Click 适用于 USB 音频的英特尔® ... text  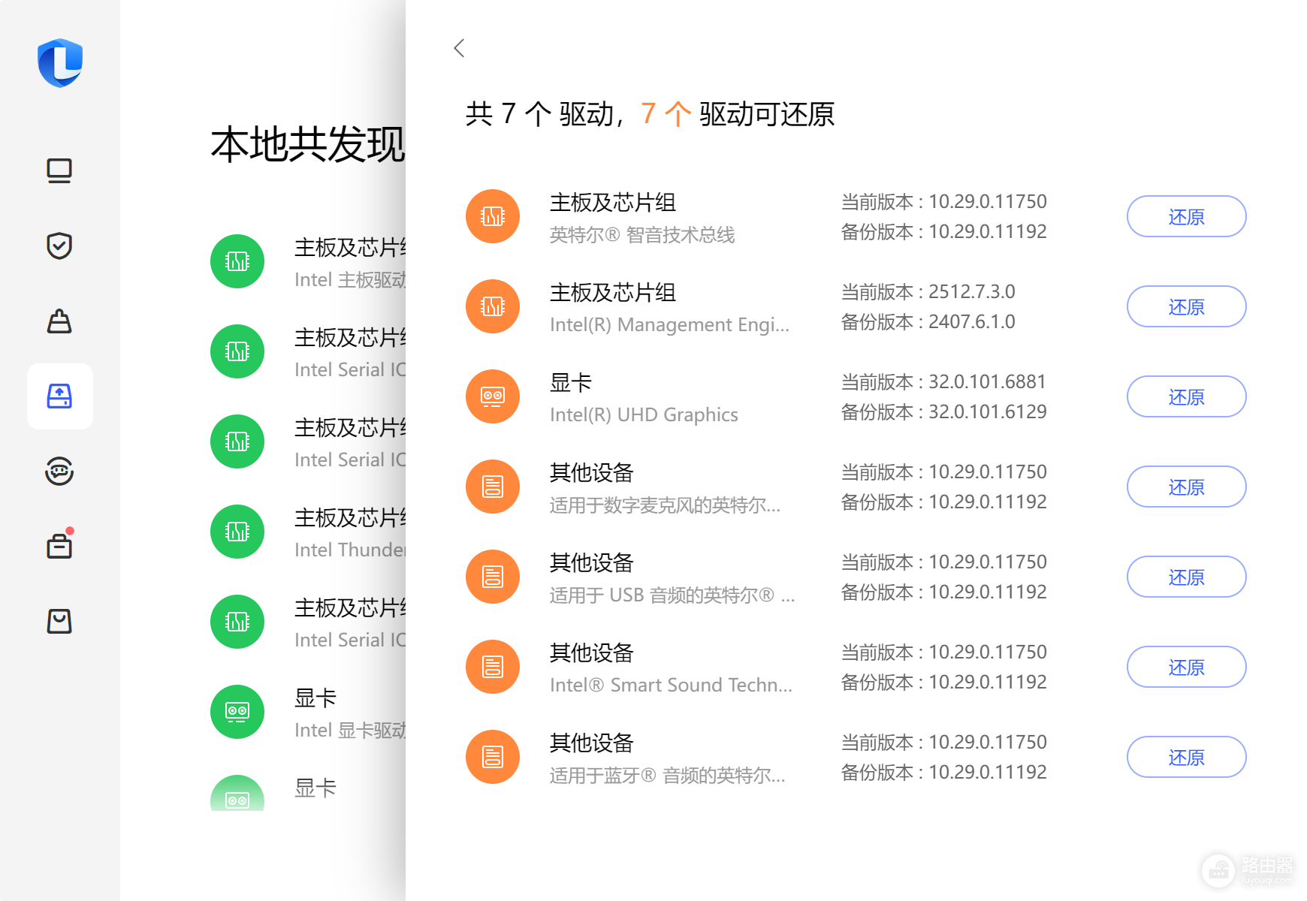pos(672,595)
